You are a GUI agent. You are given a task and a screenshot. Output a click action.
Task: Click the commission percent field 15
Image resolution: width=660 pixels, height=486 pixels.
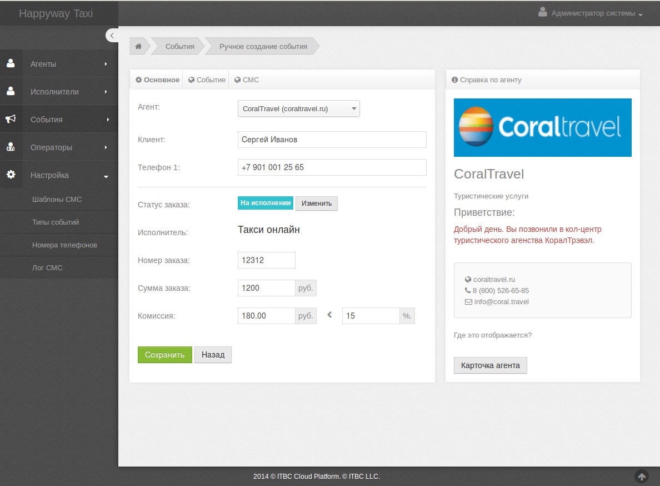pyautogui.click(x=371, y=316)
